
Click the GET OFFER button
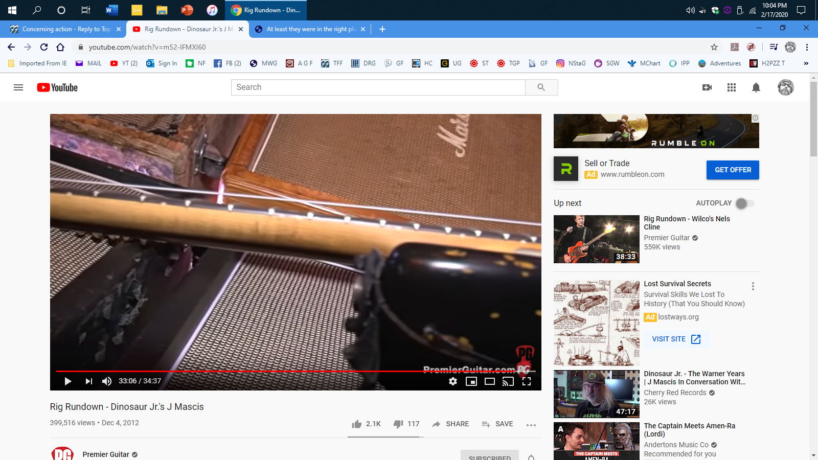[733, 170]
